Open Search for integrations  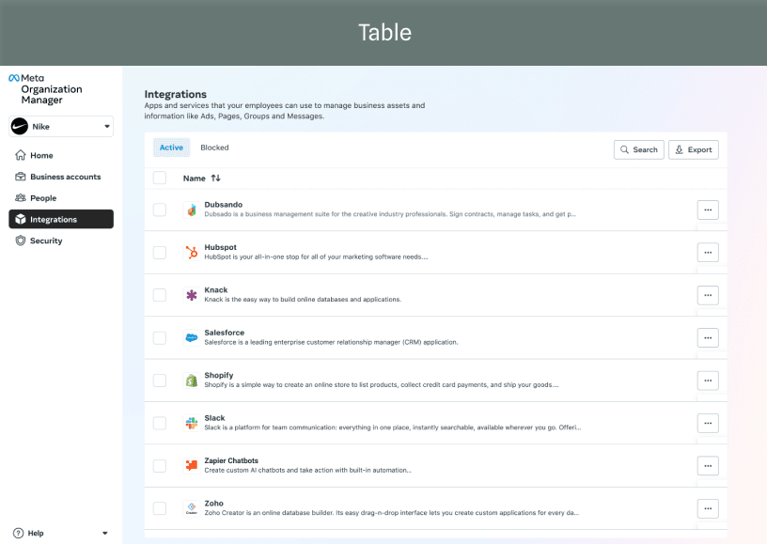638,148
